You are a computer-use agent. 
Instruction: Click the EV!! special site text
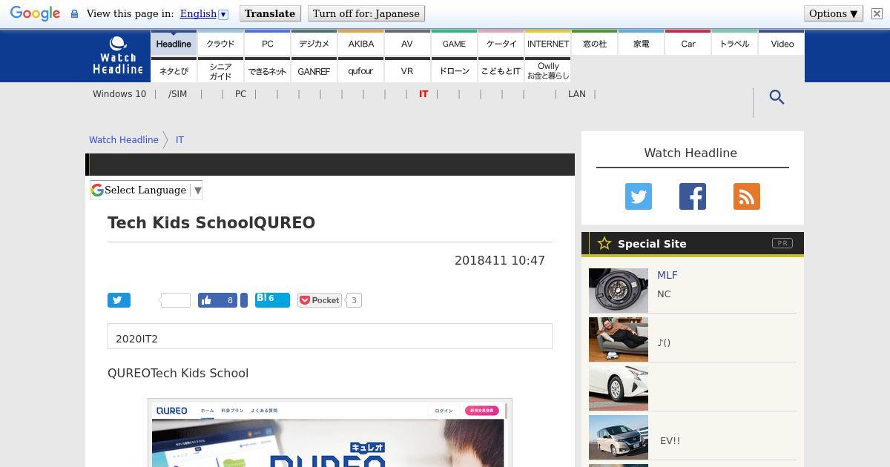[x=670, y=440]
